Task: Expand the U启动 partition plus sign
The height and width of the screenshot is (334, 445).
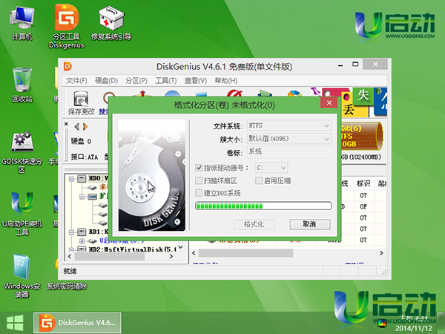Action: [x=82, y=240]
